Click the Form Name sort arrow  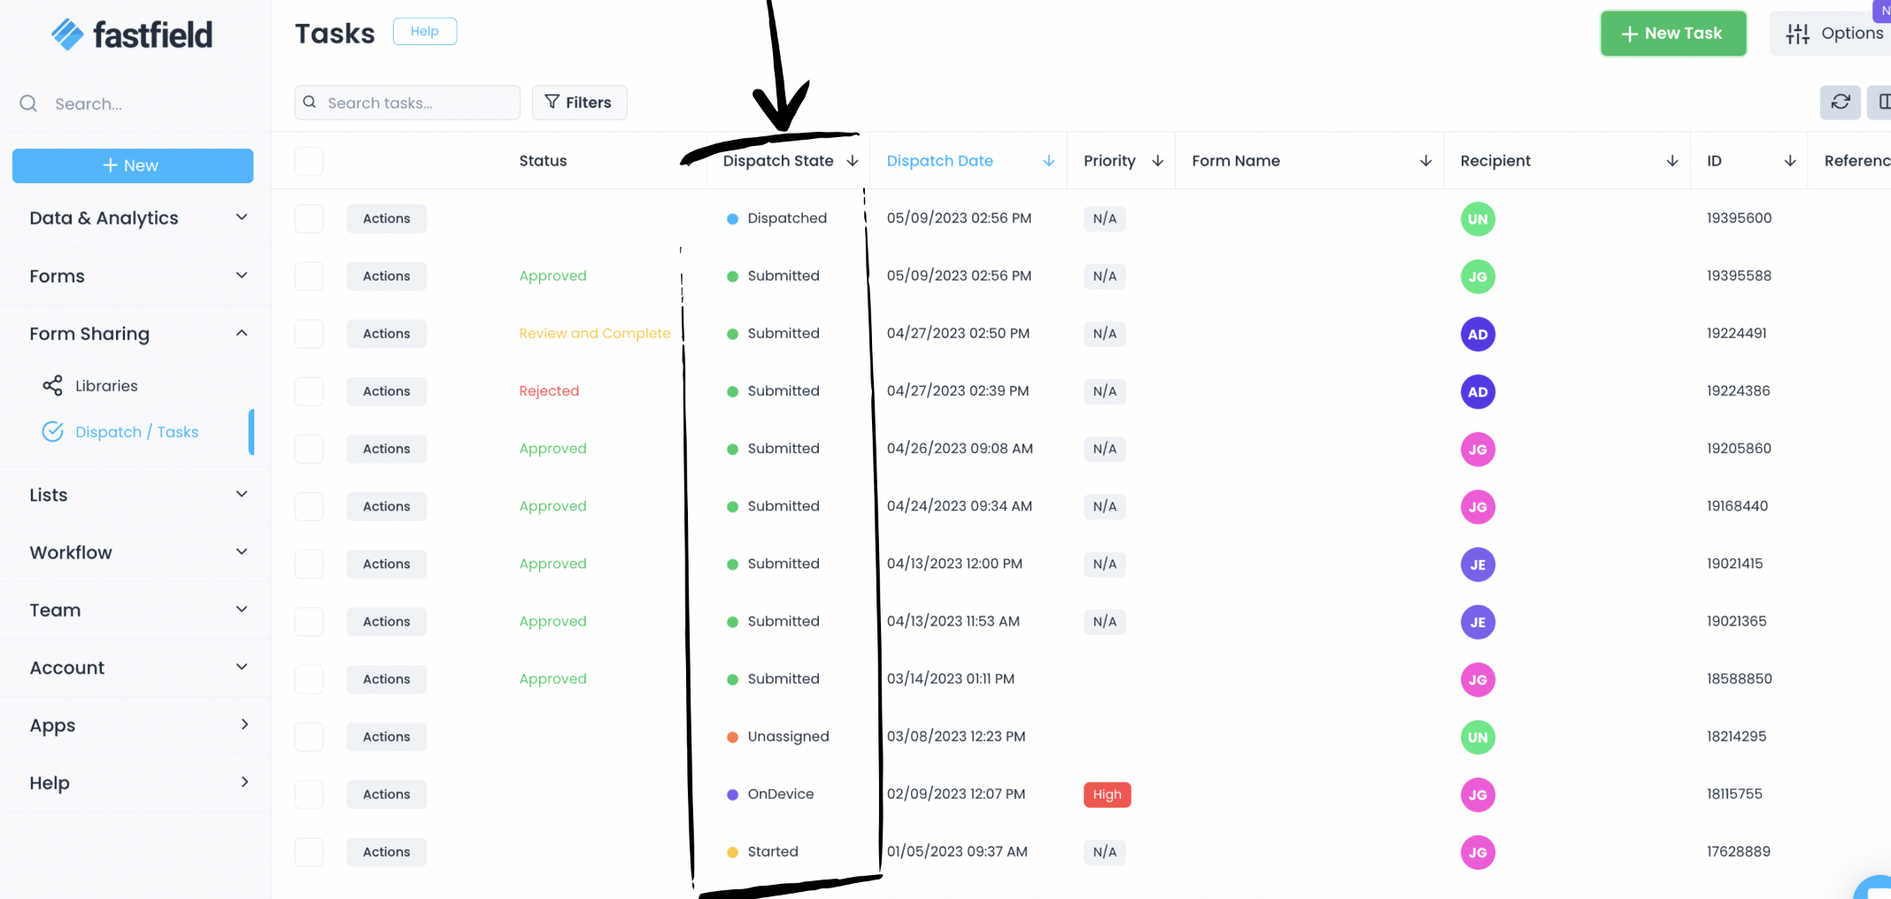1425,161
